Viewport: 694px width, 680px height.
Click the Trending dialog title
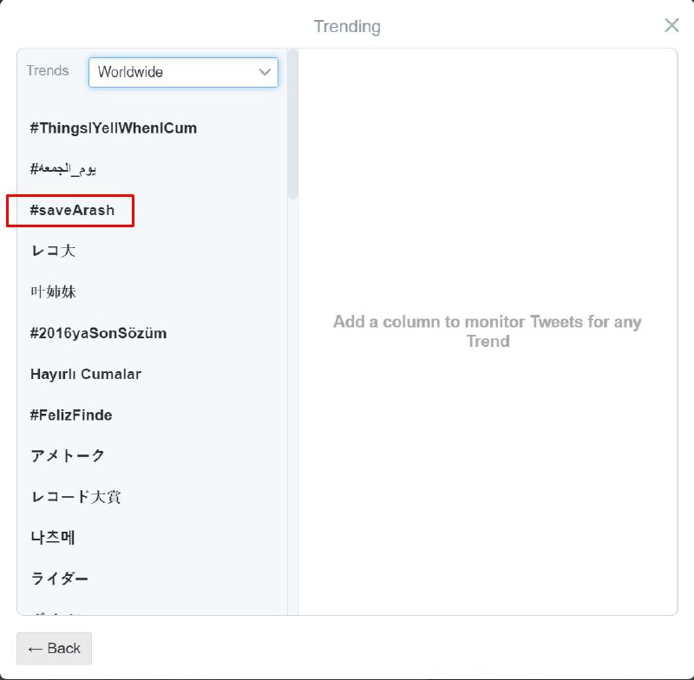(347, 26)
